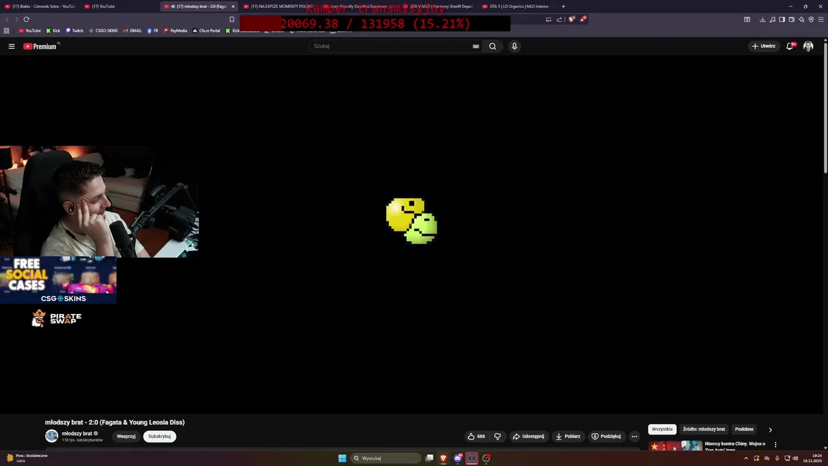This screenshot has height=466, width=828.
Task: Click the Subskrybuj button
Action: tap(159, 436)
